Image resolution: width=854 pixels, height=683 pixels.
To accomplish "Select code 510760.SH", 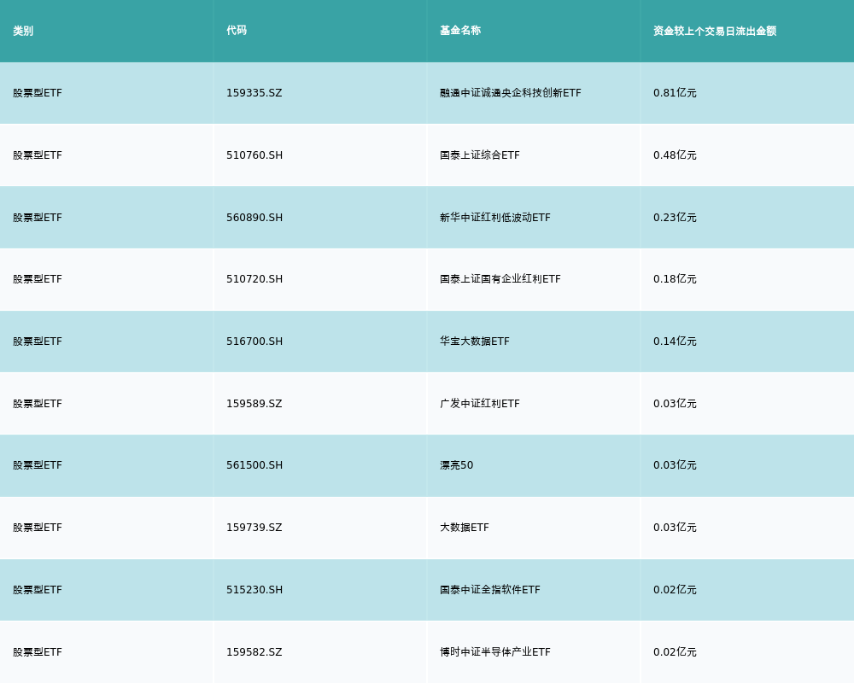I will coord(254,155).
